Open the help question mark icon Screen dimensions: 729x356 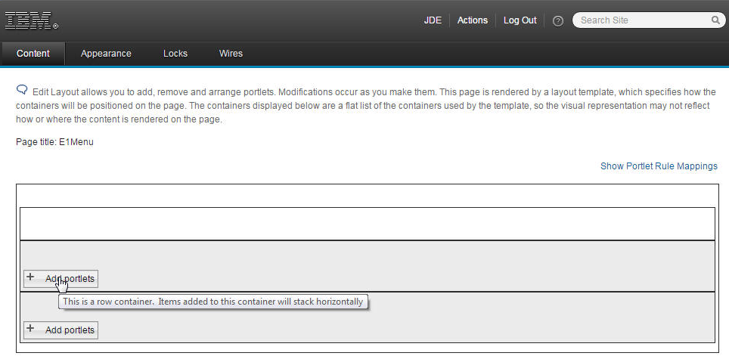pos(558,21)
